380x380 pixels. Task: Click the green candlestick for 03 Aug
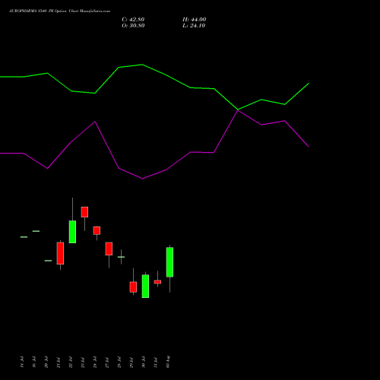(169, 262)
